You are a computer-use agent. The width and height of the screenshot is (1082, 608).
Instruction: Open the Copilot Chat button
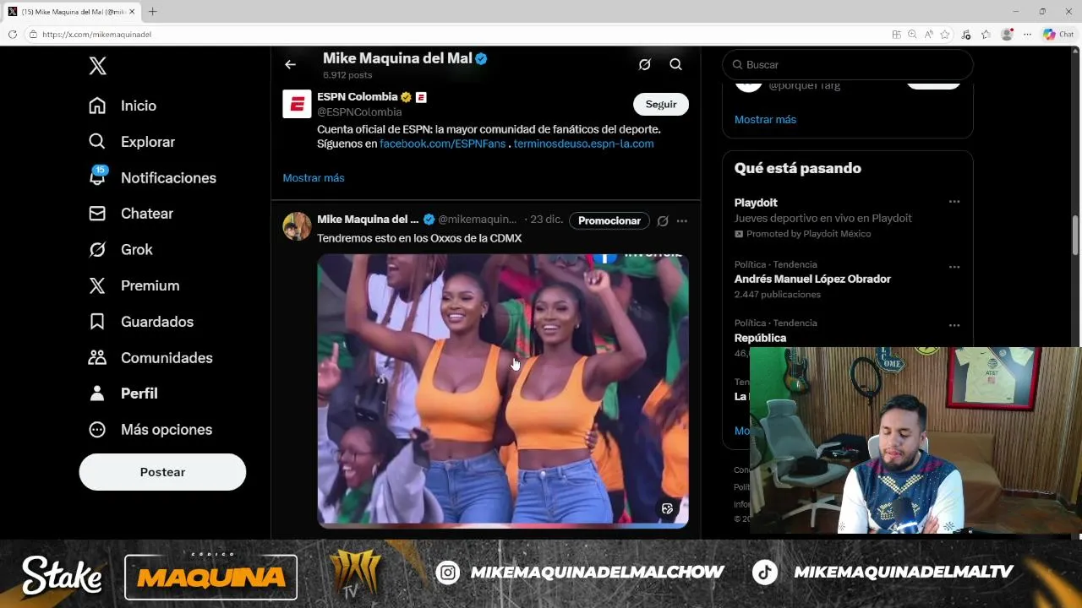tap(1058, 35)
